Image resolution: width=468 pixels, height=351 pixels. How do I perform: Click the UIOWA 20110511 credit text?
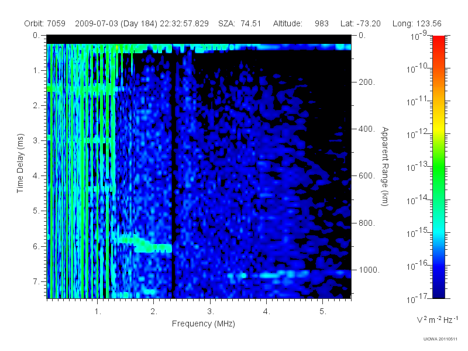pos(441,339)
